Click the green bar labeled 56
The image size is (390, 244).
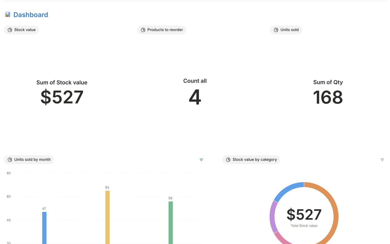click(x=170, y=223)
